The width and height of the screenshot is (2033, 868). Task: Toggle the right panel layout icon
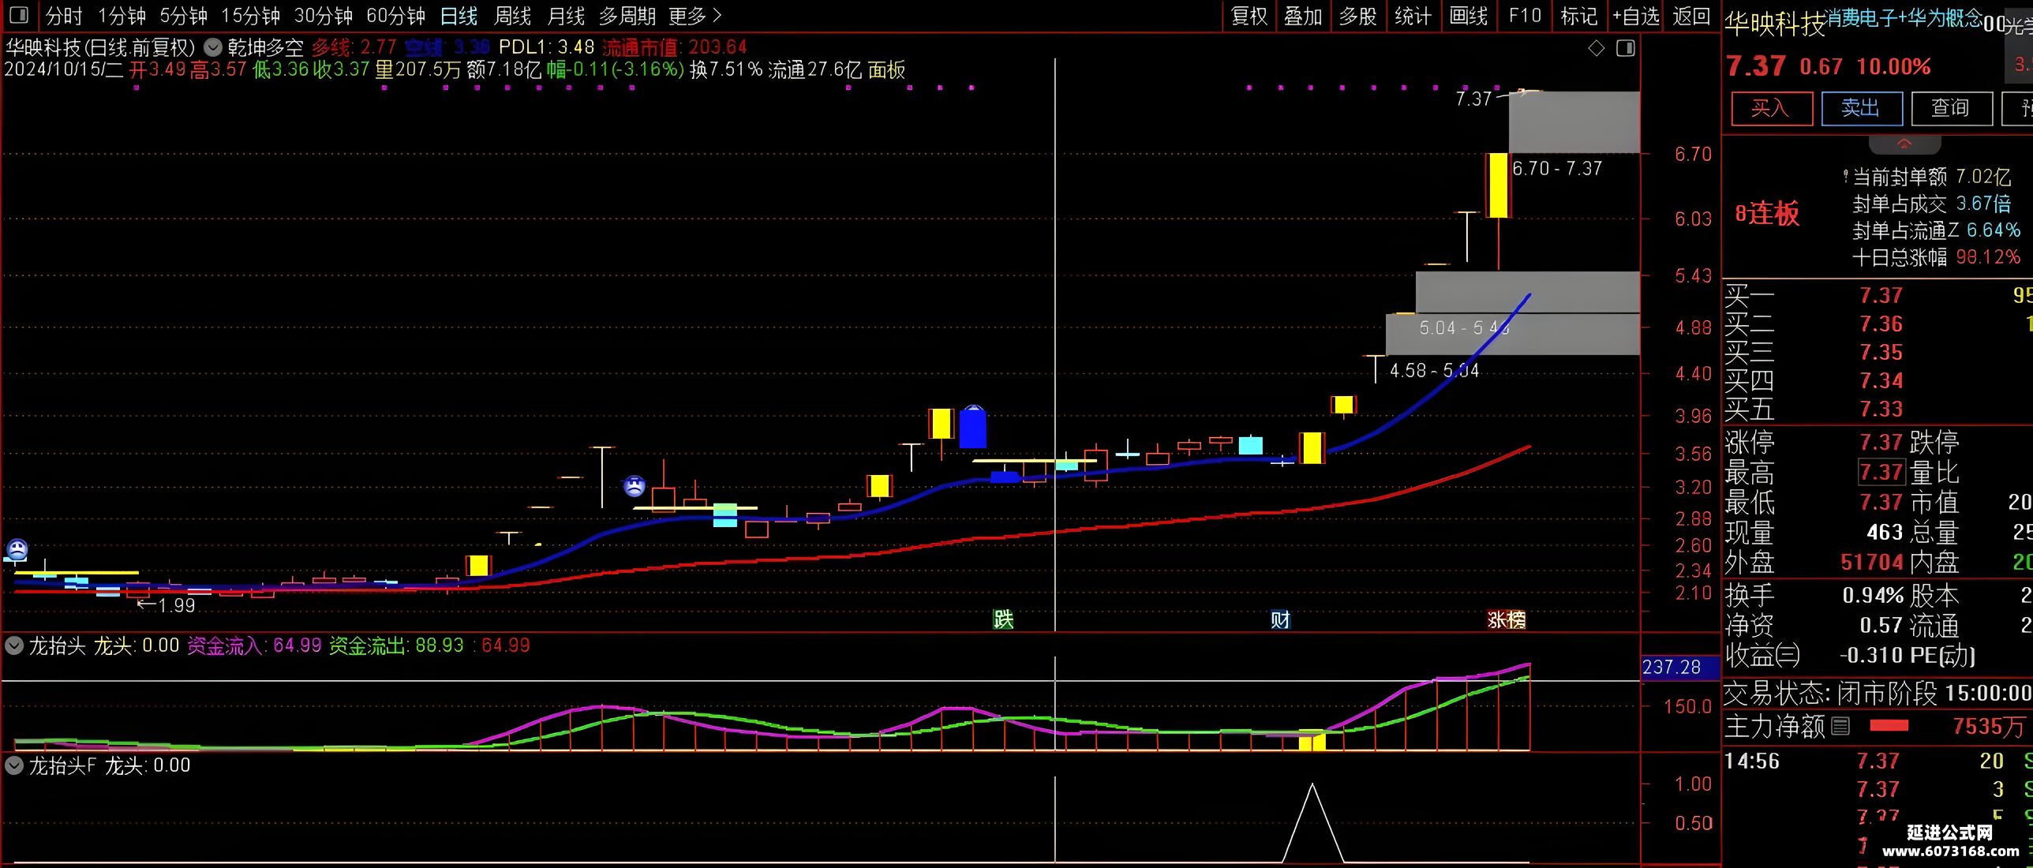click(1626, 49)
